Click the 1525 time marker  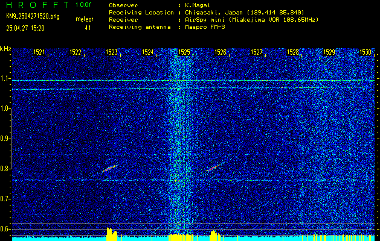pyautogui.click(x=184, y=52)
